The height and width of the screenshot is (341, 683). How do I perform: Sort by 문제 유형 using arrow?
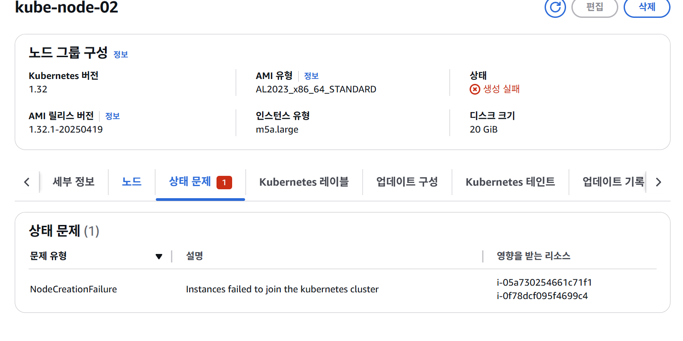tap(158, 256)
